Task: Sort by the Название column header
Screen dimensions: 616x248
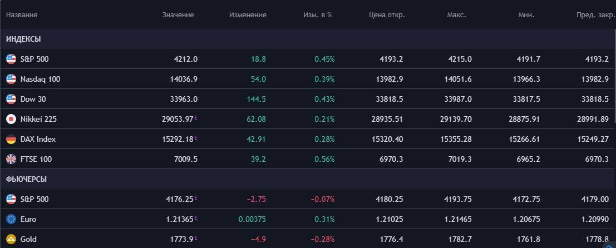Action: pyautogui.click(x=22, y=15)
